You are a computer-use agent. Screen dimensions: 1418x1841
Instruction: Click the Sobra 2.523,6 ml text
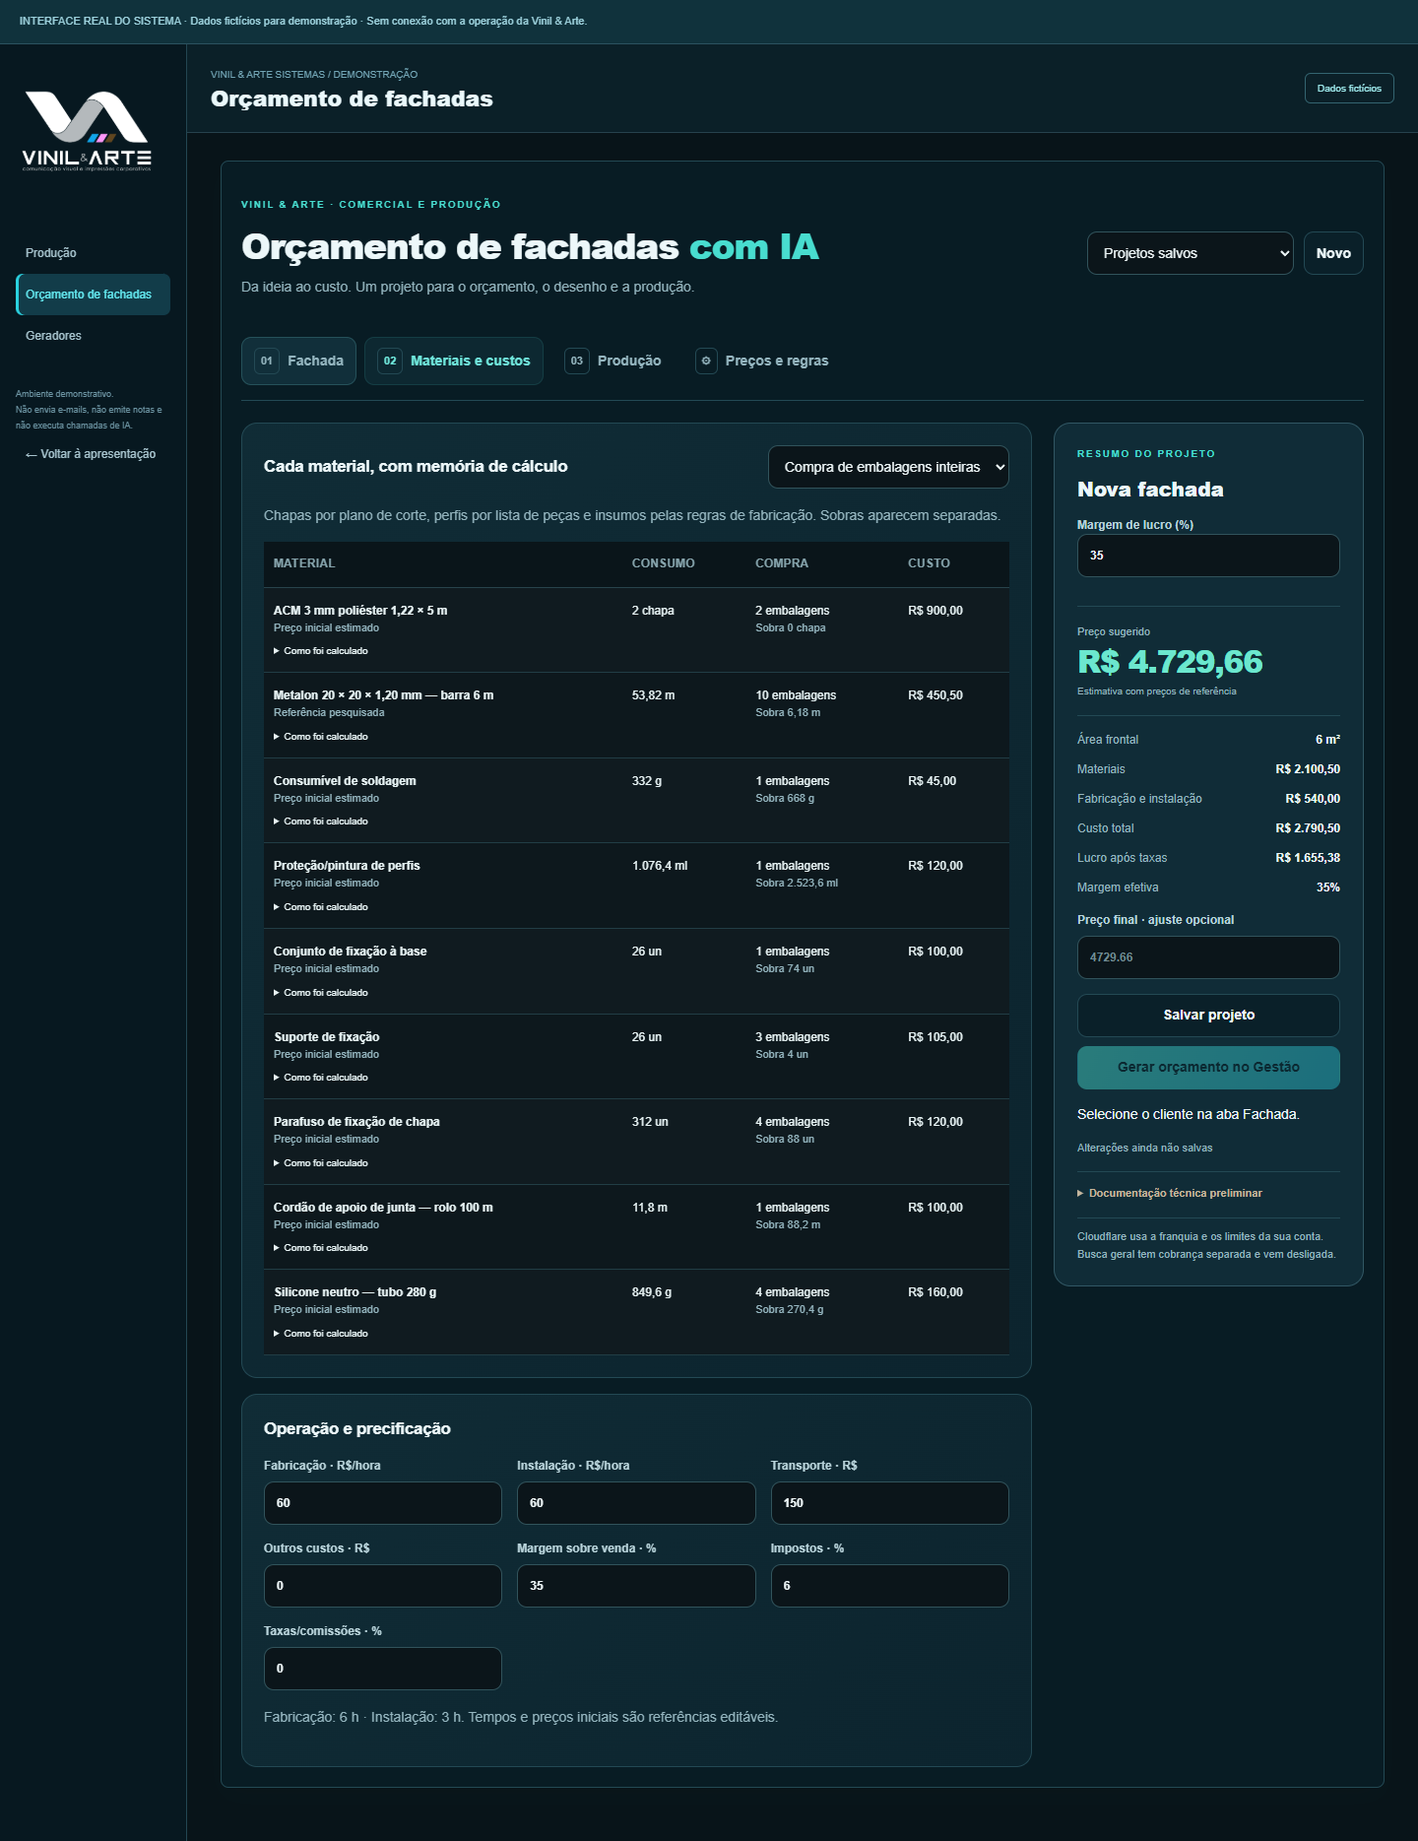pyautogui.click(x=797, y=884)
